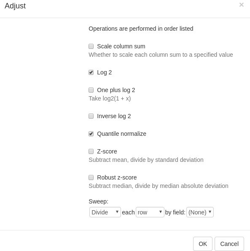The height and width of the screenshot is (251, 250).
Task: Uncheck the Log 2 option
Action: tap(91, 72)
